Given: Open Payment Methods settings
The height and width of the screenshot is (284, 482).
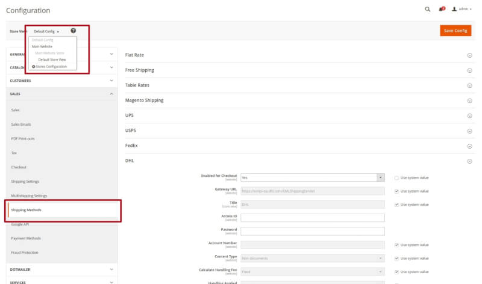Looking at the screenshot, I should (x=26, y=238).
